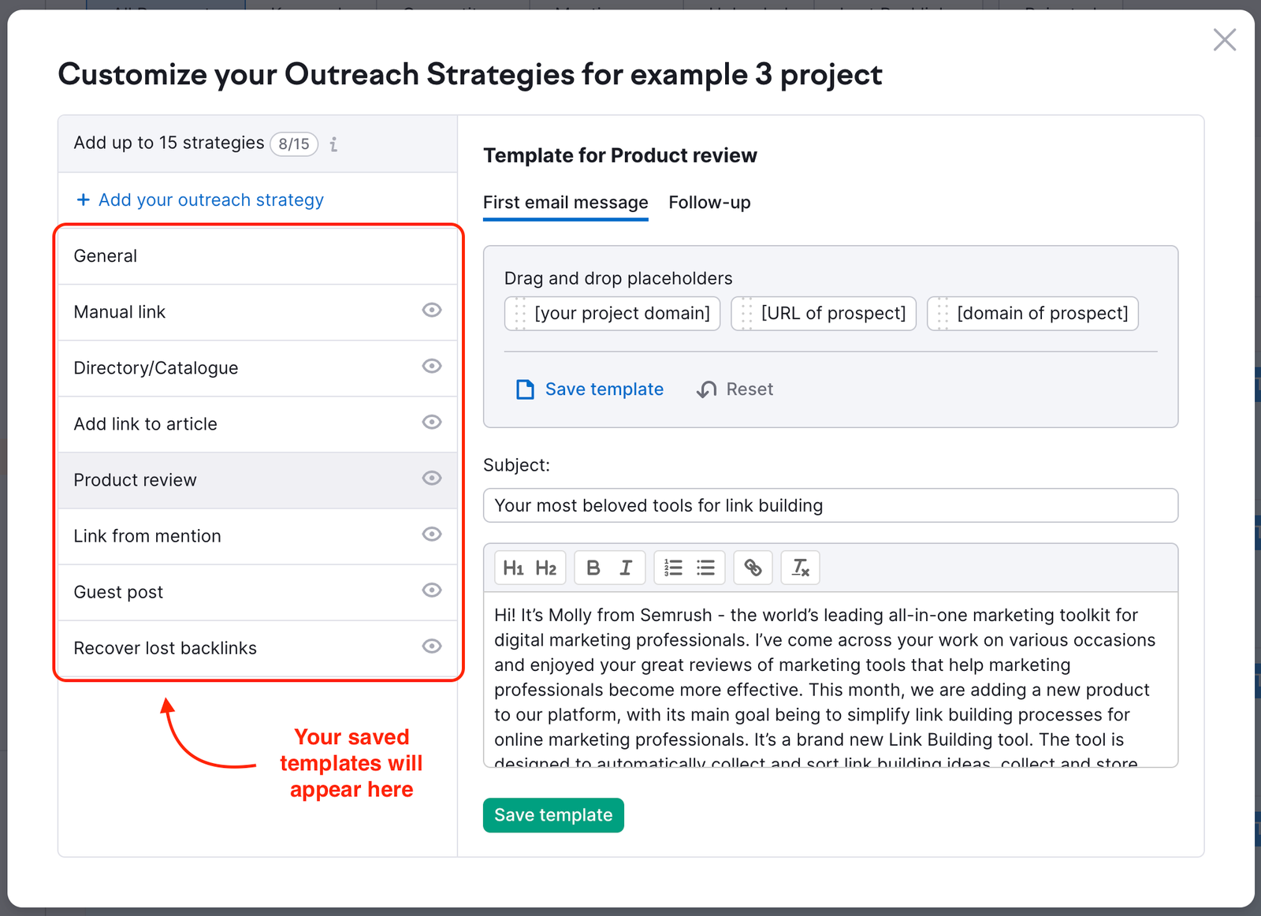This screenshot has height=916, width=1261.
Task: Clear text formatting with the Tx icon
Action: click(x=800, y=567)
